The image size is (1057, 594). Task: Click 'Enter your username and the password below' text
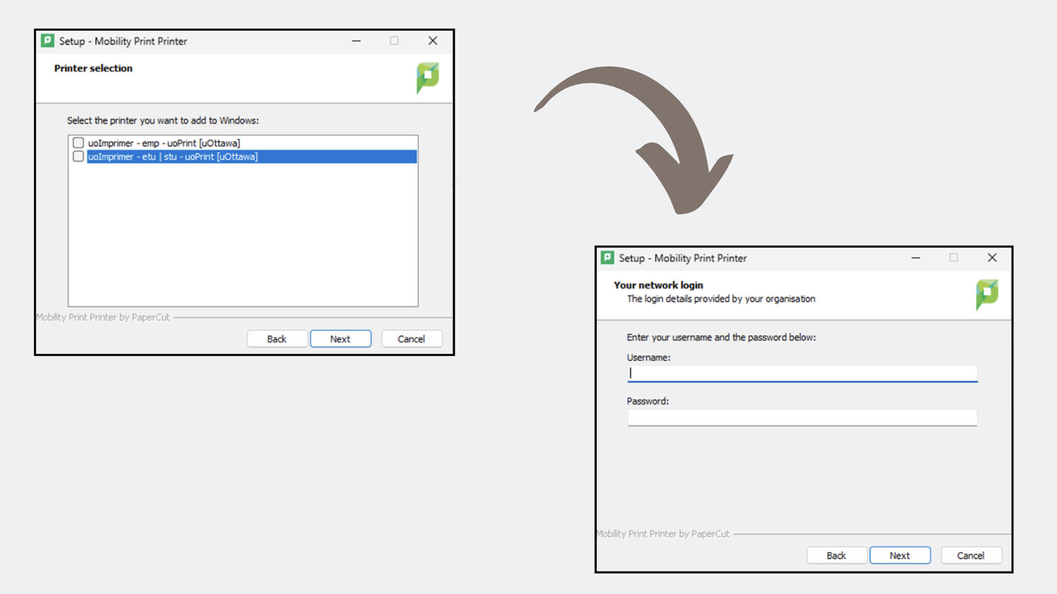(x=721, y=337)
